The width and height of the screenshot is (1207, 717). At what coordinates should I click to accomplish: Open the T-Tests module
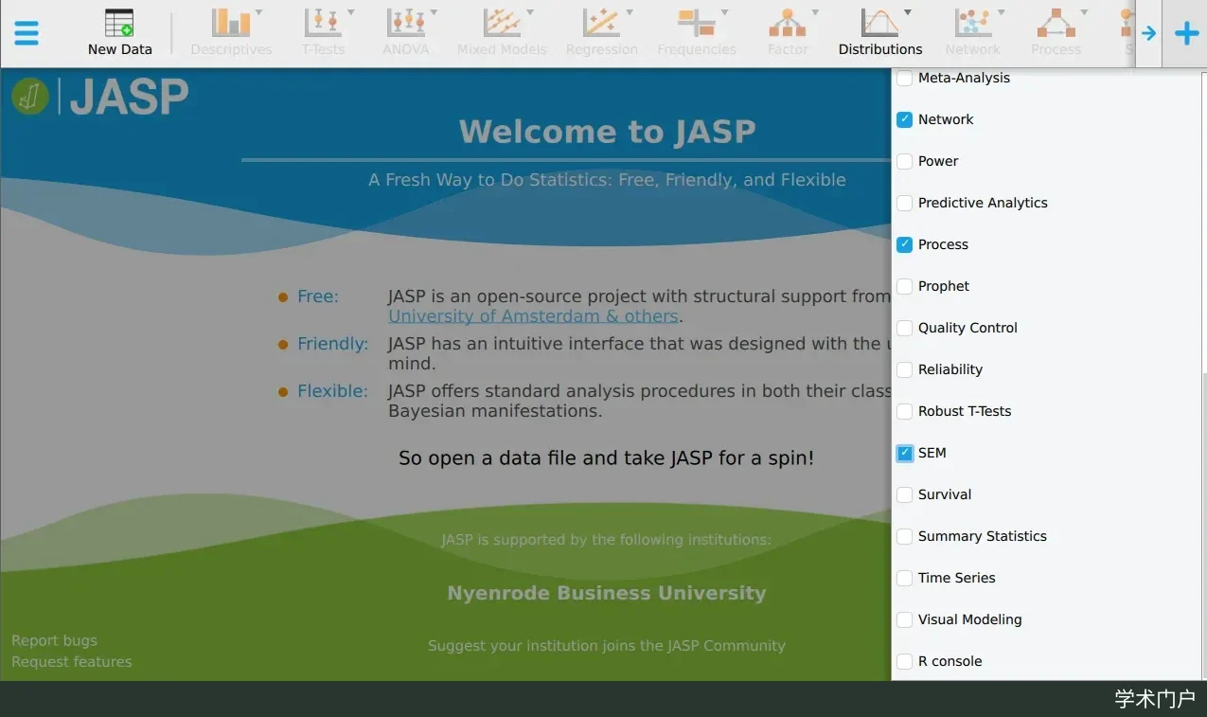pos(323,33)
